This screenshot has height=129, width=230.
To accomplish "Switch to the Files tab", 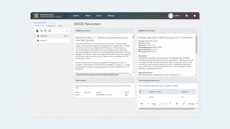I will click(x=60, y=26).
